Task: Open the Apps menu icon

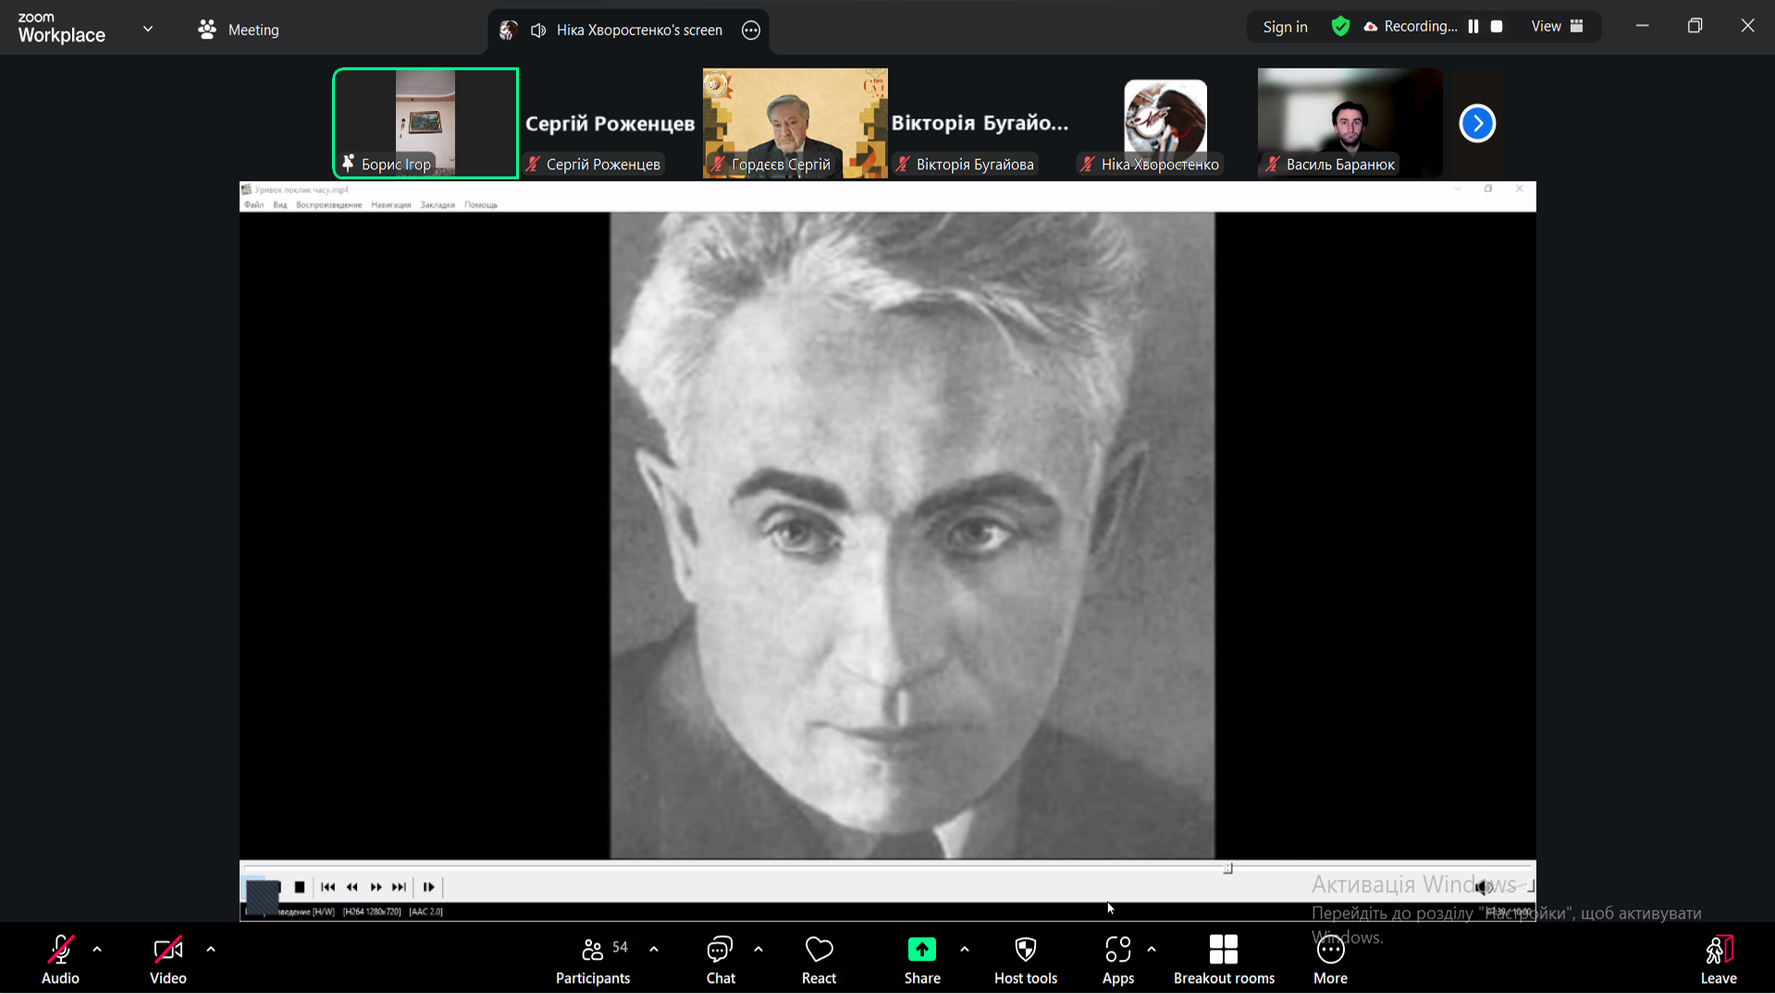Action: pos(1117,960)
